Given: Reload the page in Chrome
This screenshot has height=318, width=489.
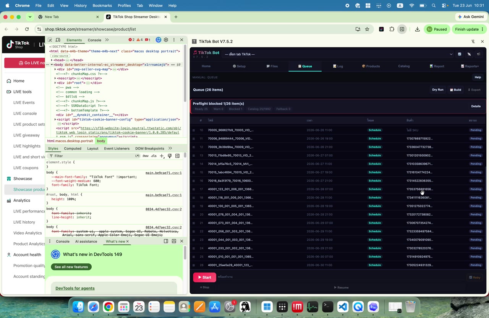Looking at the screenshot, I should click(27, 29).
